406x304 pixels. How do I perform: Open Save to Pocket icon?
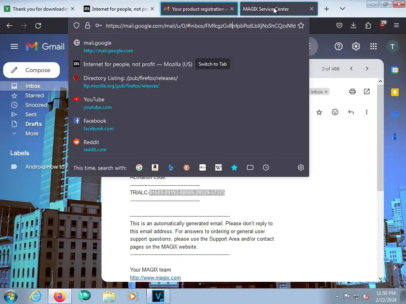click(x=339, y=25)
